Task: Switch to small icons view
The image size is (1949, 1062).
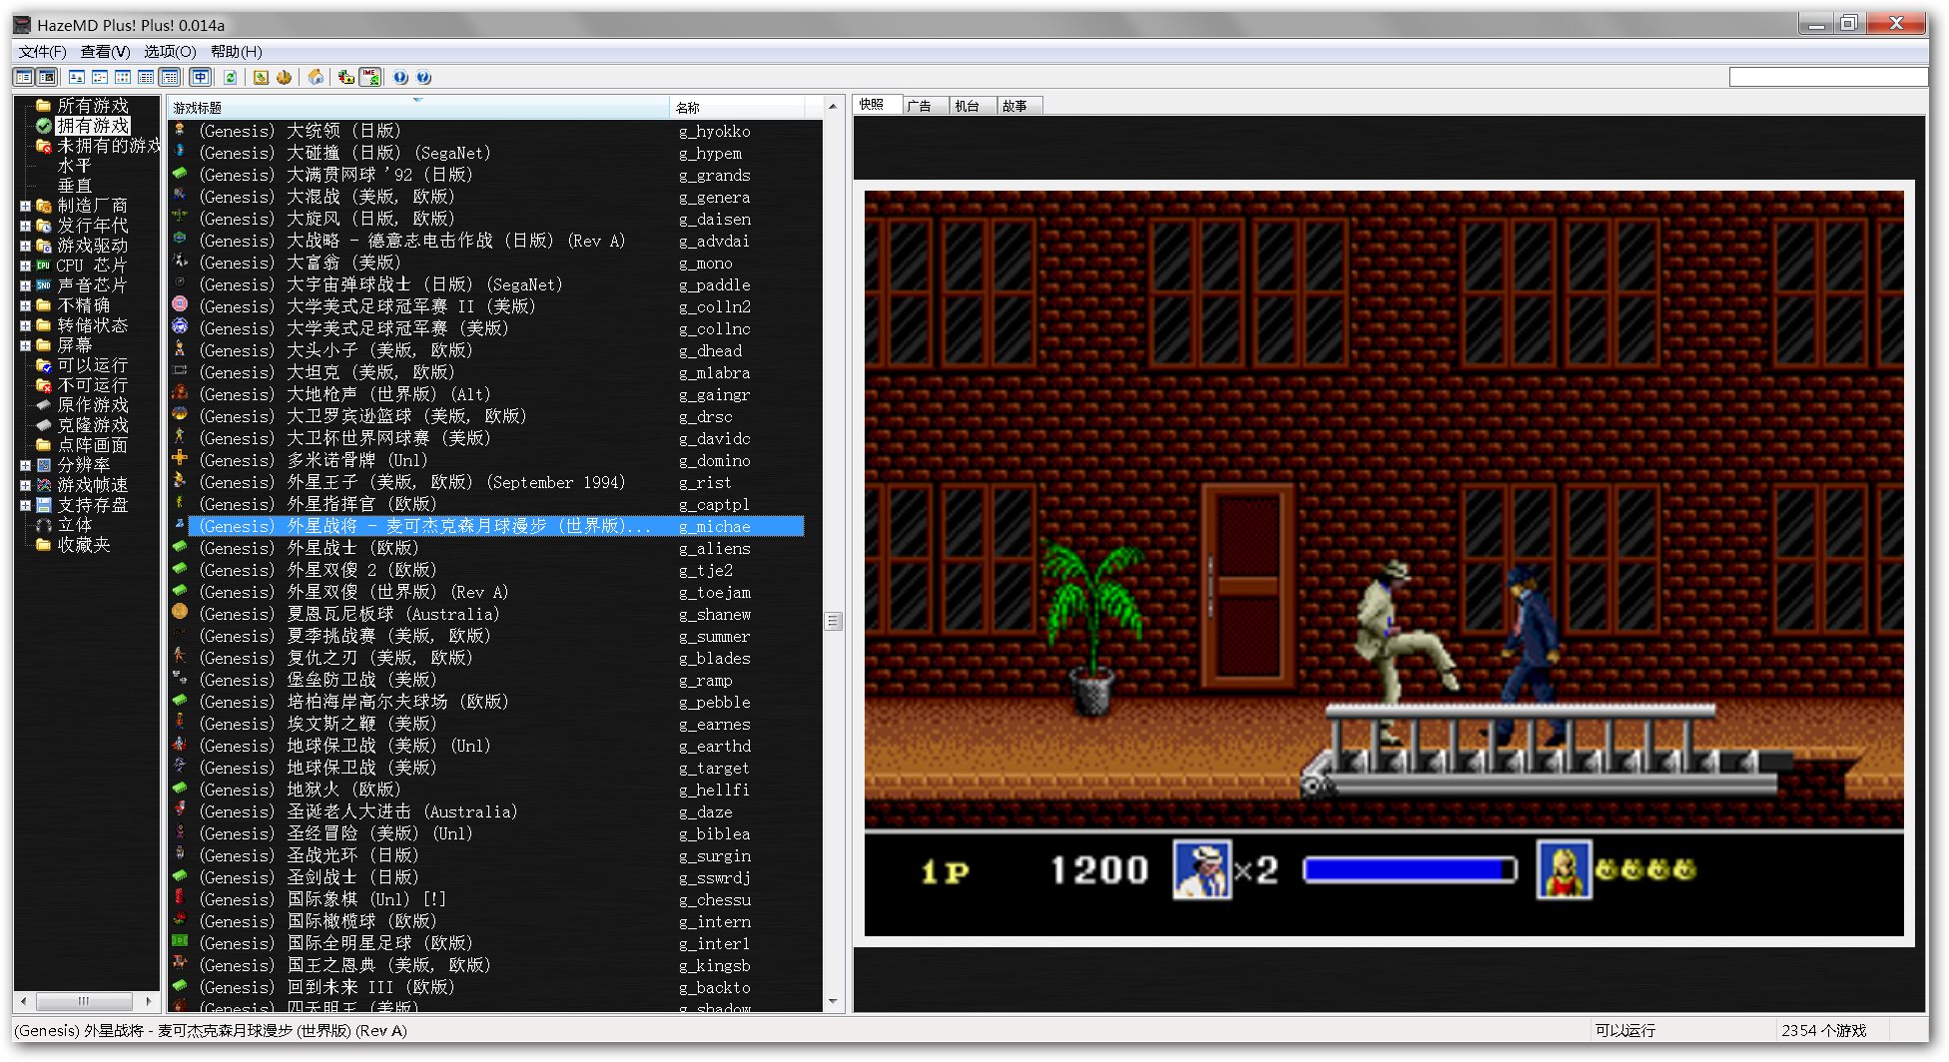Action: (x=100, y=77)
